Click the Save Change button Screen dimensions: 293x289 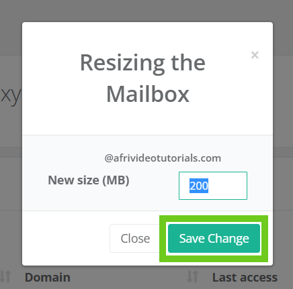click(x=214, y=238)
